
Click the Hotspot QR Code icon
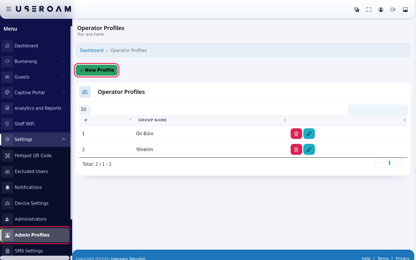point(8,155)
